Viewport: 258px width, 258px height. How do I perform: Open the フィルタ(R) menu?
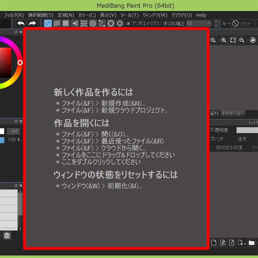[14, 15]
